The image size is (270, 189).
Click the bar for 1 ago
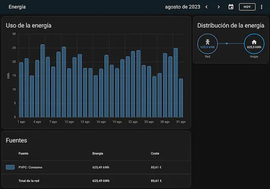coord(21,90)
